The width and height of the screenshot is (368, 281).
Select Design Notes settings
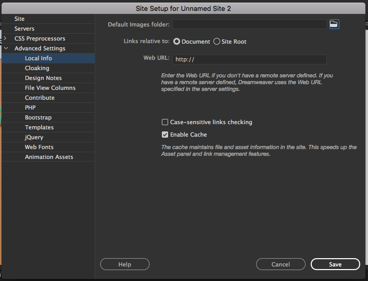coord(43,78)
